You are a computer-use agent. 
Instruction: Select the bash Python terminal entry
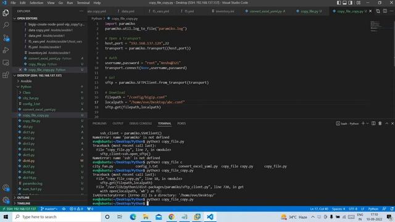pos(347,123)
